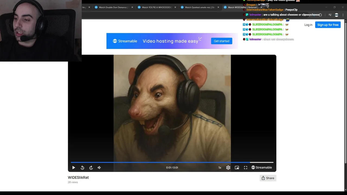Click the WIDESlikRat video title
Viewport: 347px width, 195px height.
tap(78, 178)
